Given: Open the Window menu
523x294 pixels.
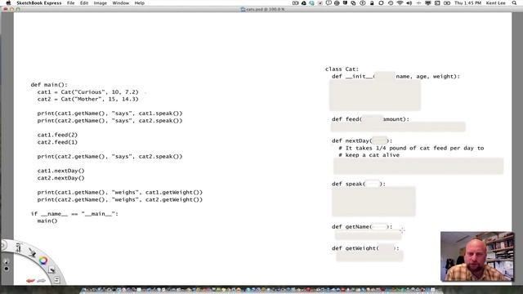Looking at the screenshot, I should 120,3.
